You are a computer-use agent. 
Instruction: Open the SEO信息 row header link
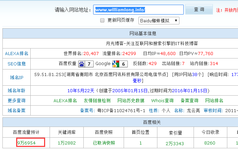(17, 64)
